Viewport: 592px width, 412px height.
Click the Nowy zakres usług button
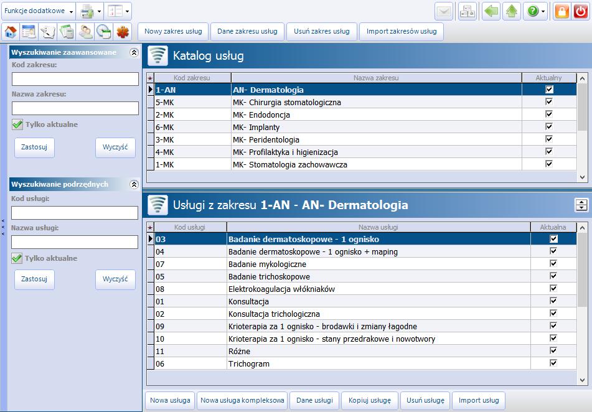173,31
